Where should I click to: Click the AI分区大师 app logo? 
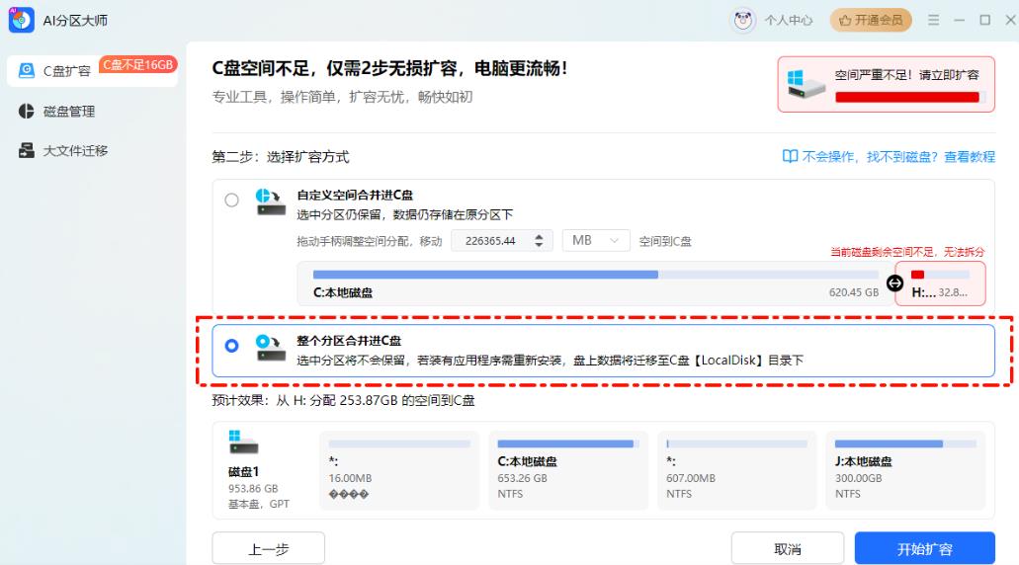[x=22, y=20]
